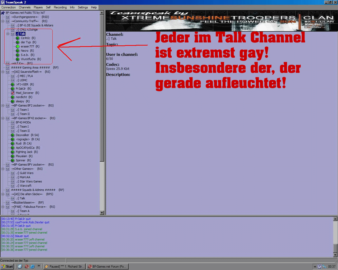This screenshot has height=270, width=338.
Task: Click the BF-Games.net server root icon
Action: pyautogui.click(x=3, y=13)
